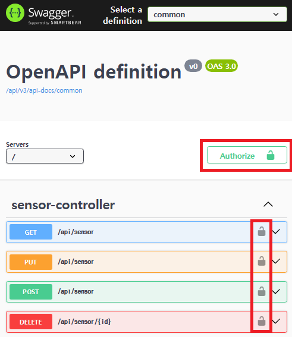Expand the POST /api/sensor operation chevron
The width and height of the screenshot is (292, 337).
pos(276,292)
